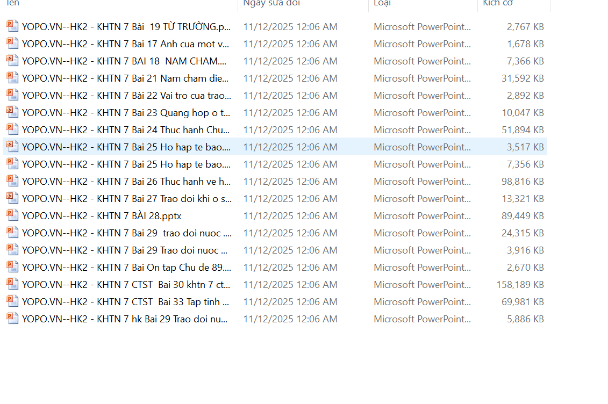Click the icon of hk Bai 29 Trao doi file

[12, 319]
